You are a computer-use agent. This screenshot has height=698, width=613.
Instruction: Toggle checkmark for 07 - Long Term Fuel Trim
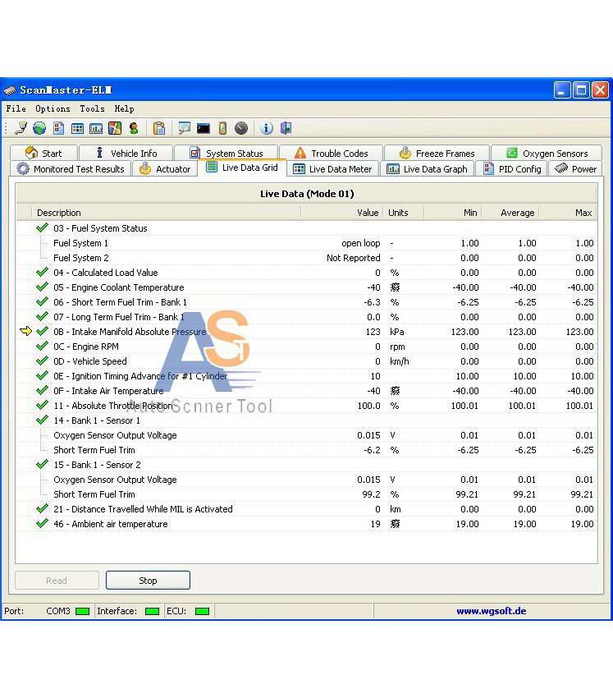[x=42, y=316]
